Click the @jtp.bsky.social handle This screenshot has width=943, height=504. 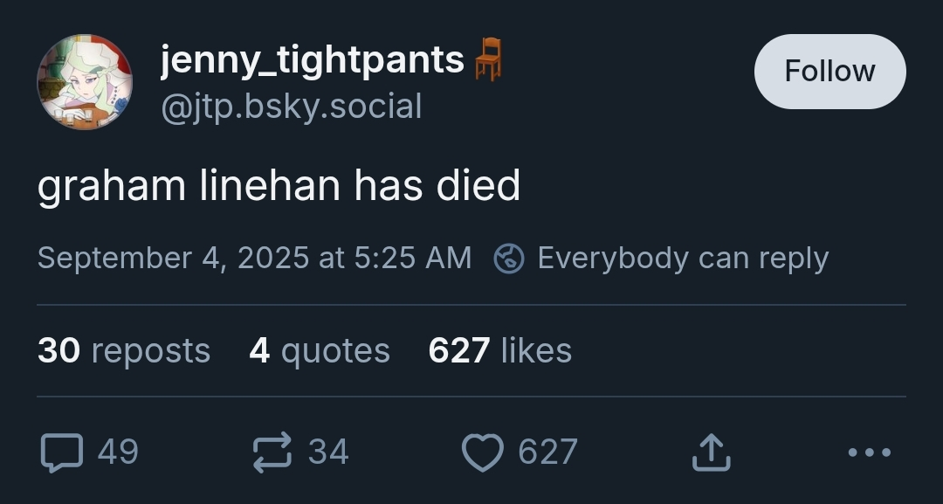click(x=291, y=107)
